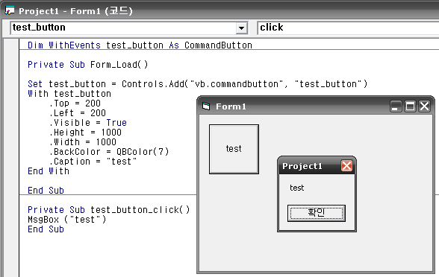The height and width of the screenshot is (277, 439).
Task: Click the Private Sub test_button_click() line
Action: (109, 210)
